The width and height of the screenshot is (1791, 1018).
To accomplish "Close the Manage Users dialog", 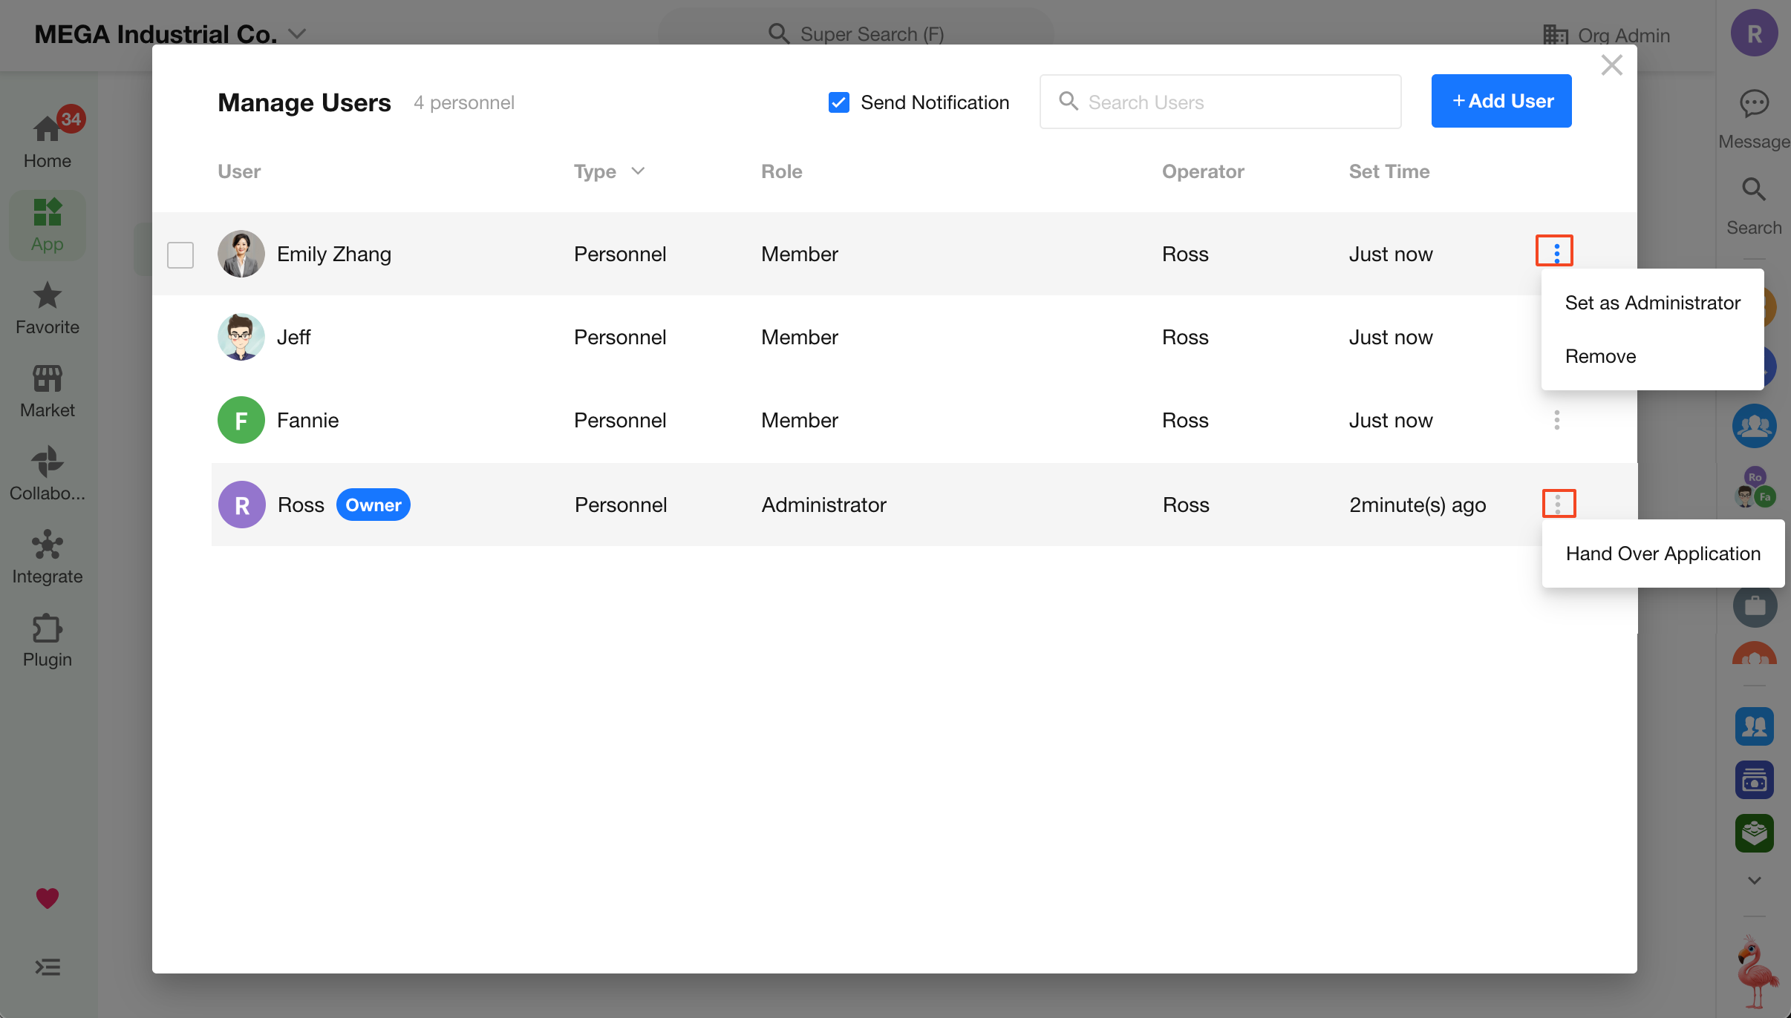I will (x=1611, y=65).
